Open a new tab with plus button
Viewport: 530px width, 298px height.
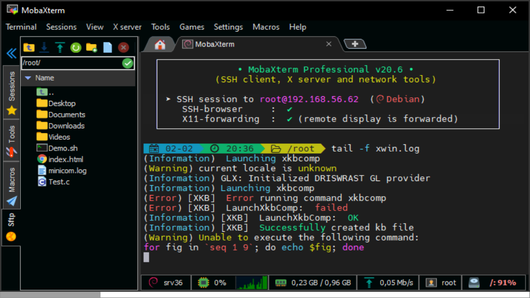[x=355, y=44]
